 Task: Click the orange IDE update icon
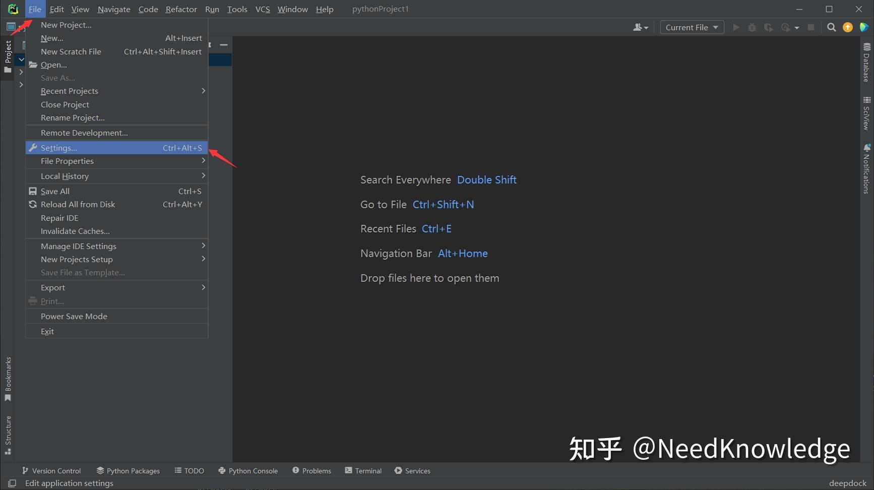tap(847, 27)
